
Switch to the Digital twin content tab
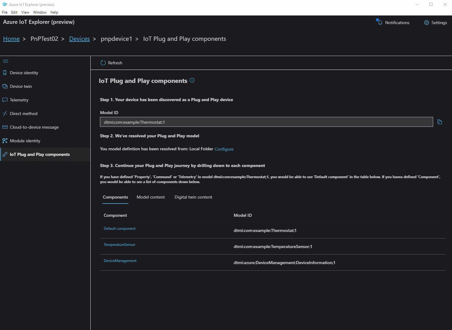coord(193,197)
